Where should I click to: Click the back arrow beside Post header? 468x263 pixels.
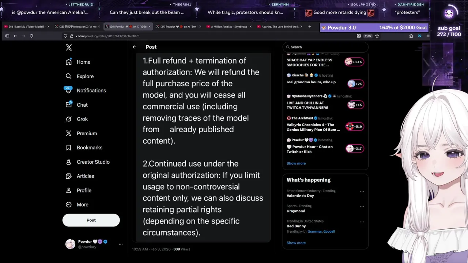coord(135,47)
